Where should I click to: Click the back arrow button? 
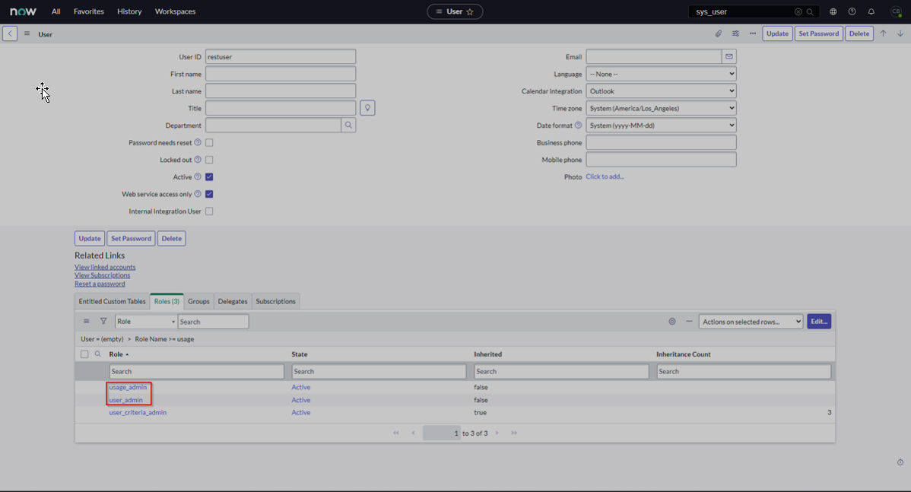coord(10,33)
